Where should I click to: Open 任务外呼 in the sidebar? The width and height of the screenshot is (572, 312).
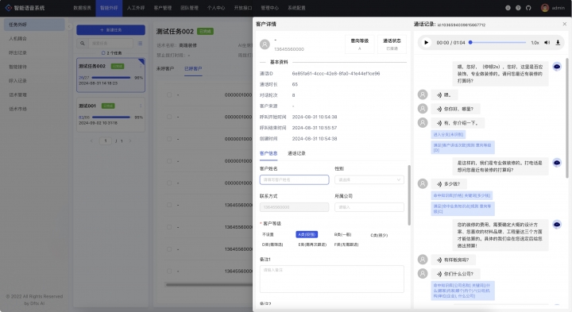click(x=34, y=25)
